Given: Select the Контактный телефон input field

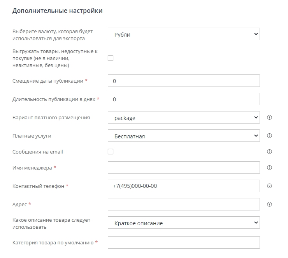Looking at the screenshot, I should (x=184, y=186).
